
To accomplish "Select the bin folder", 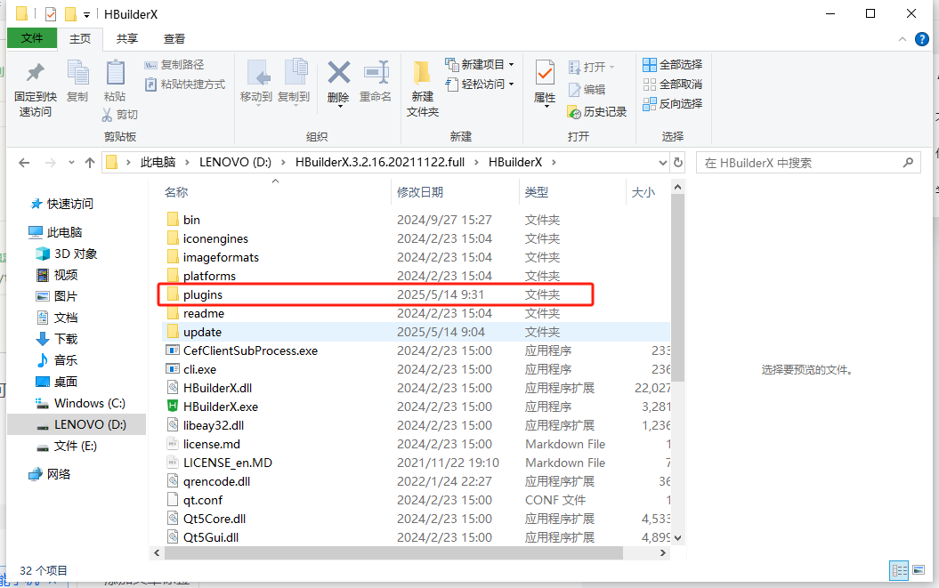I will (416, 220).
